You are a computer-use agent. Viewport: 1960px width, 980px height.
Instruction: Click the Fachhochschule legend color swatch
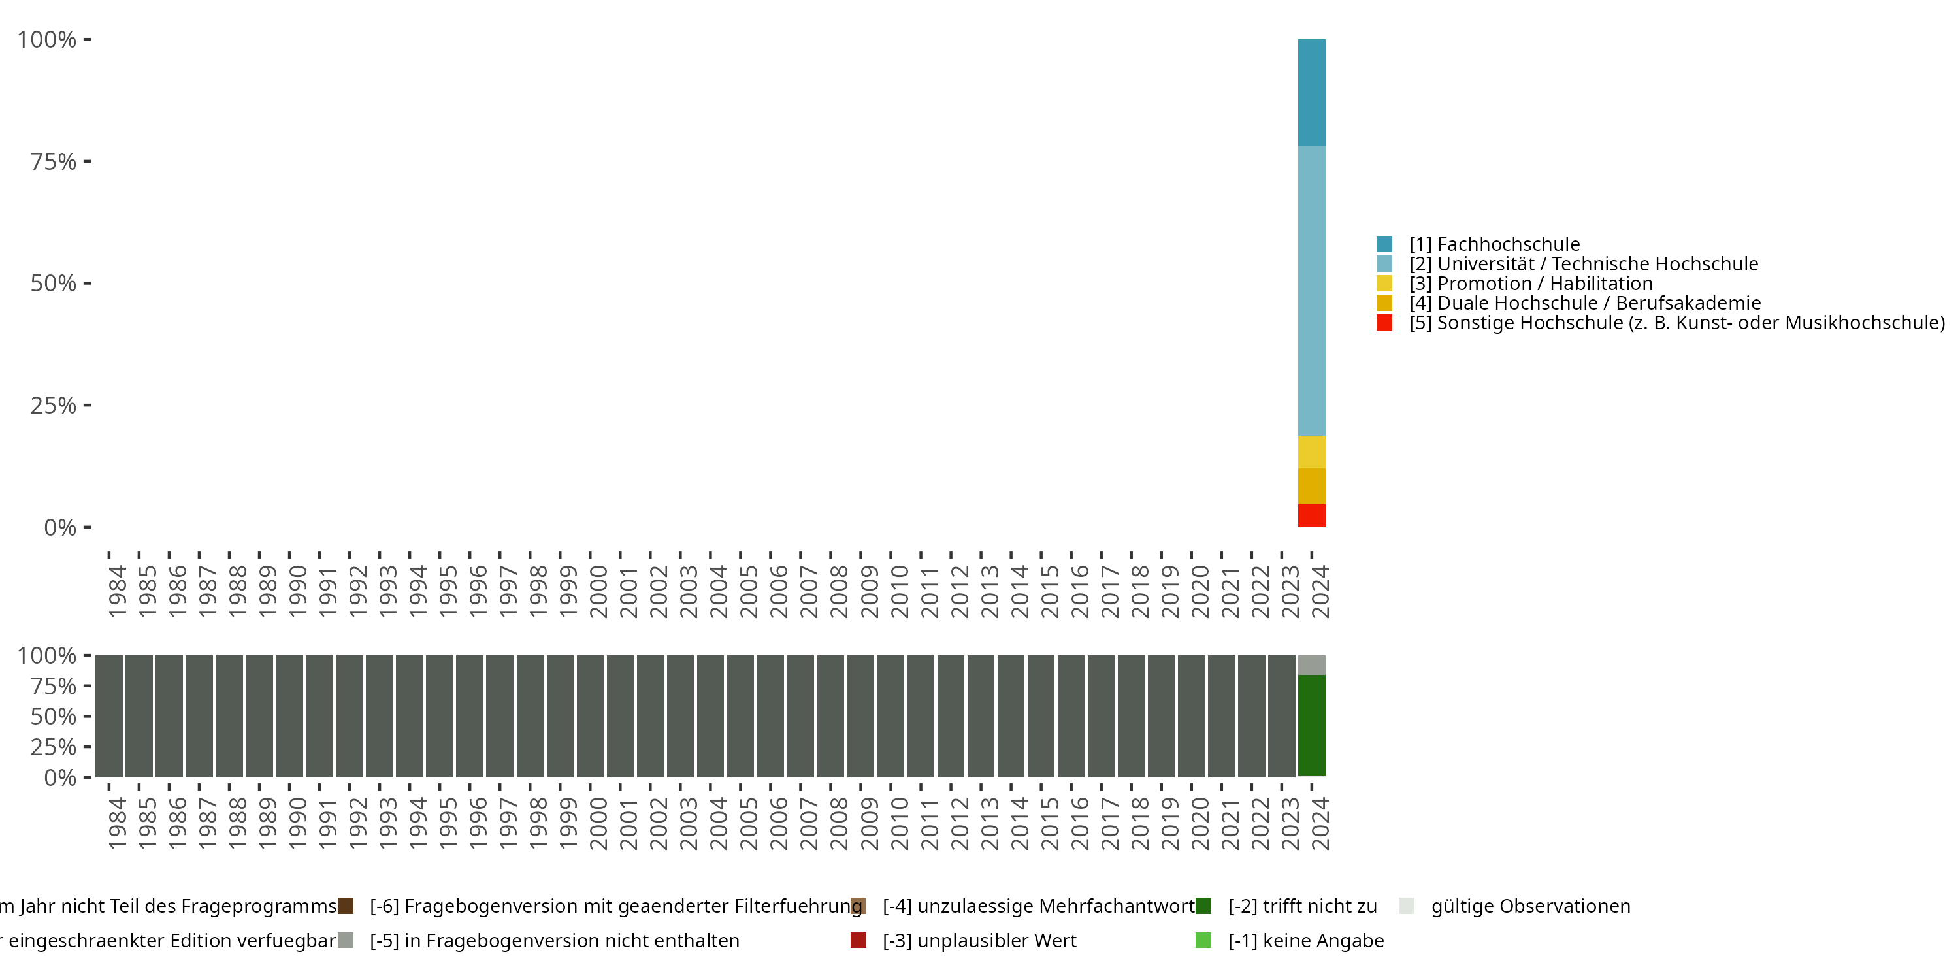(x=1384, y=244)
